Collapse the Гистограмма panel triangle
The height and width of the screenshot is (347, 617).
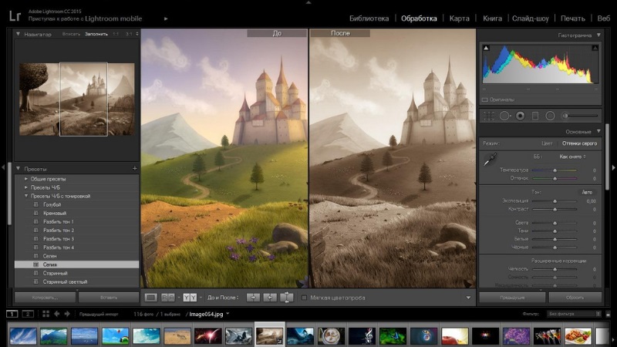(x=598, y=35)
